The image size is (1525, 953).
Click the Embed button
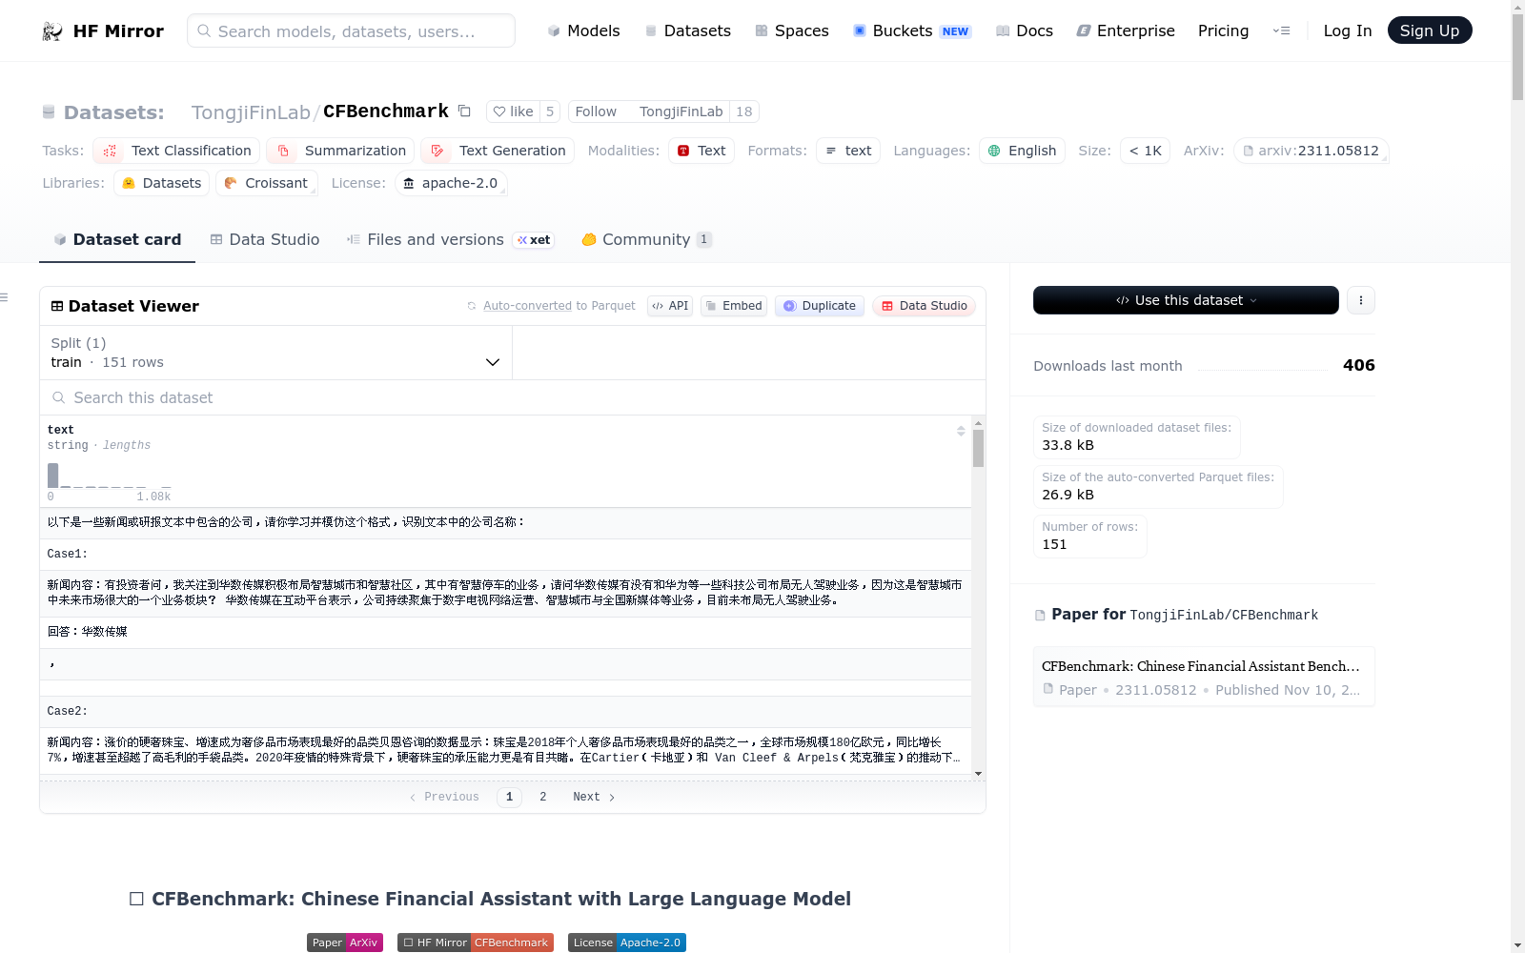pos(734,306)
